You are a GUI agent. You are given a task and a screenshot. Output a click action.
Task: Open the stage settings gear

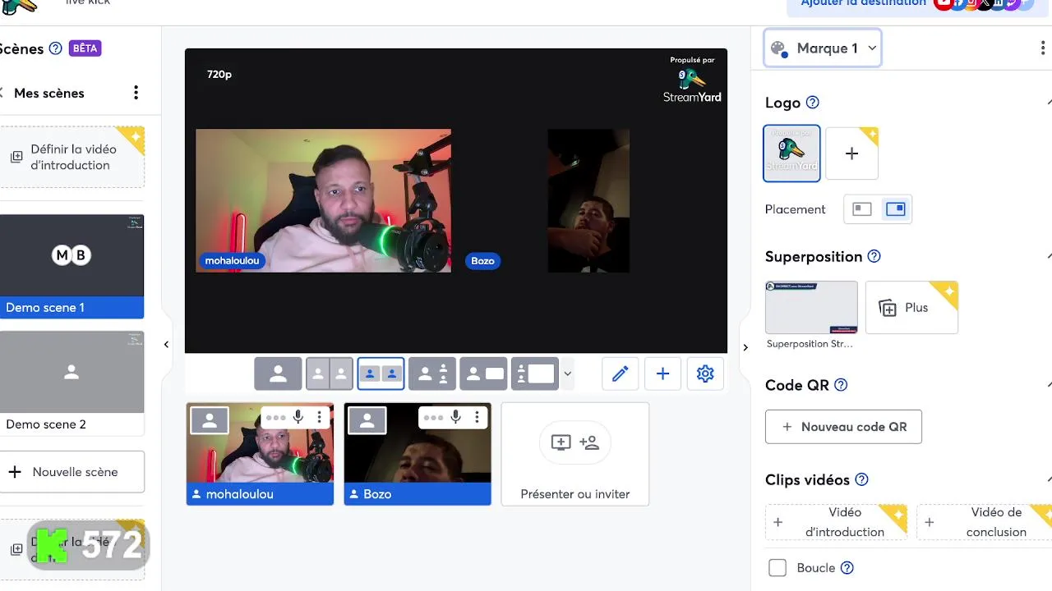coord(705,374)
